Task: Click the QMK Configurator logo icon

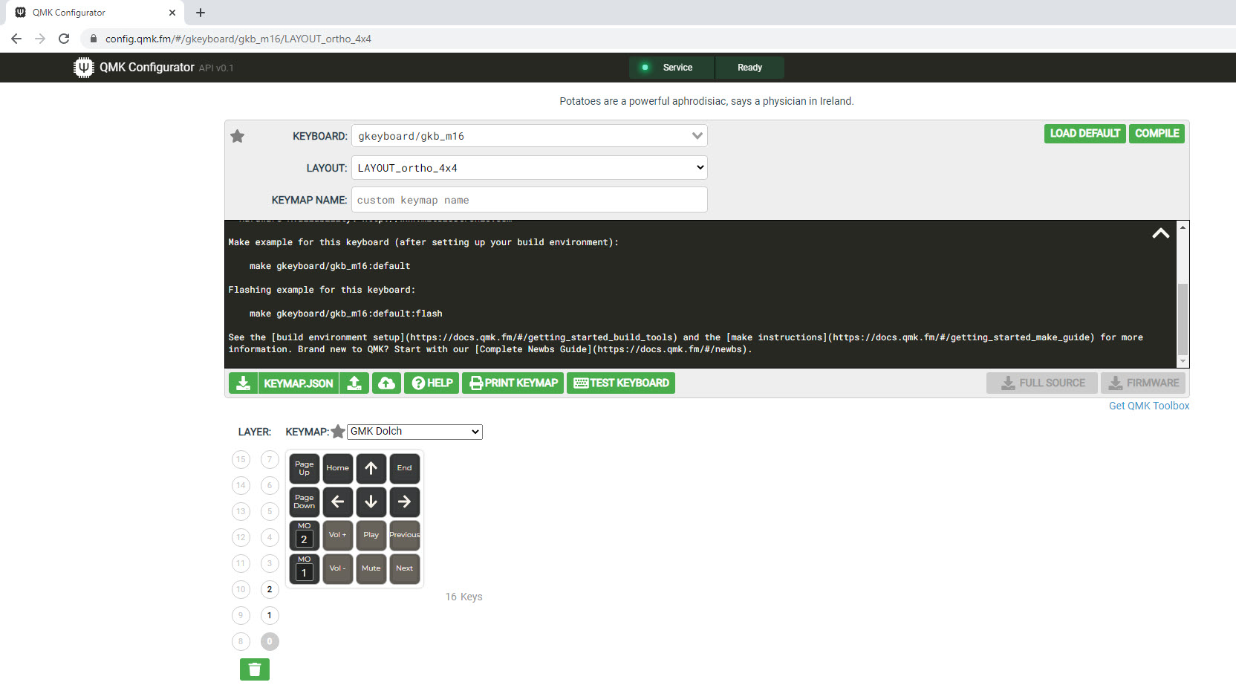Action: click(84, 68)
